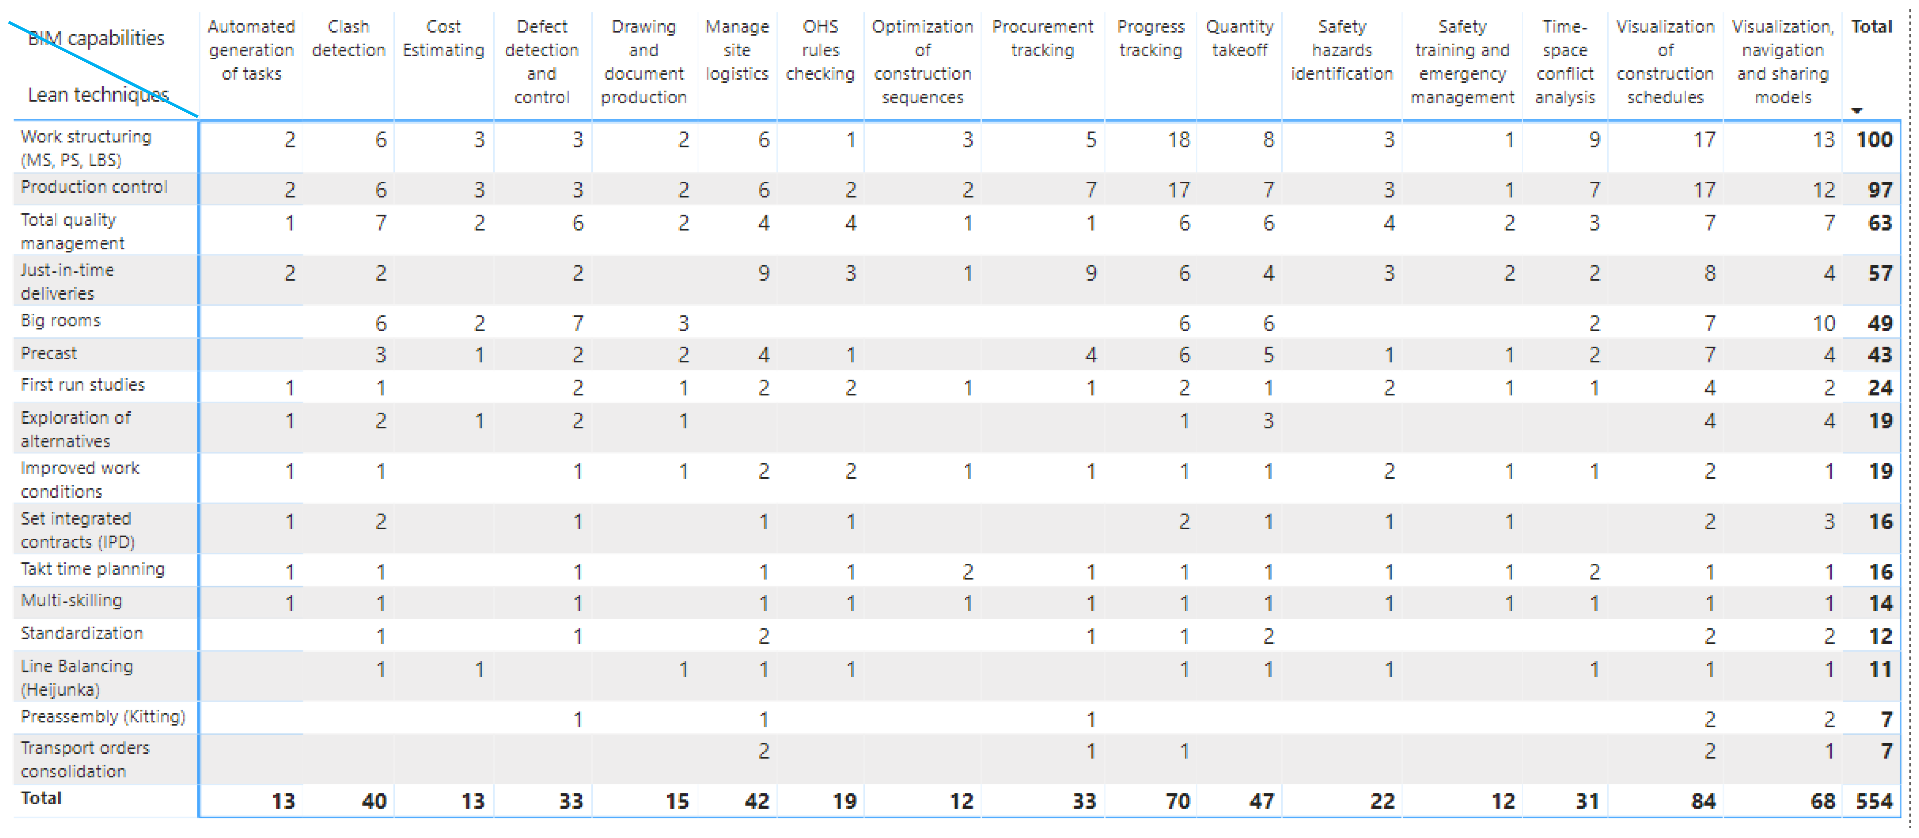Viewport: 1919px width, 838px height.
Task: Sort by the Clash detection column header
Action: 348,39
